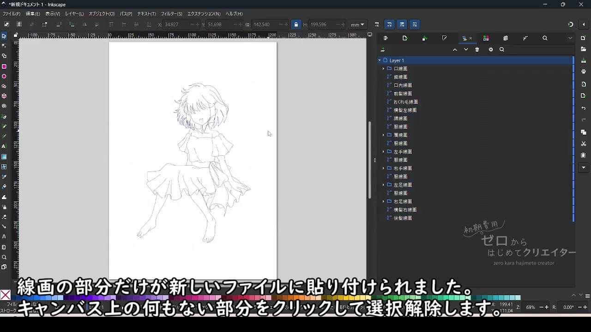The height and width of the screenshot is (332, 591).
Task: Select the Ellipse tool in the toolbox
Action: click(4, 77)
